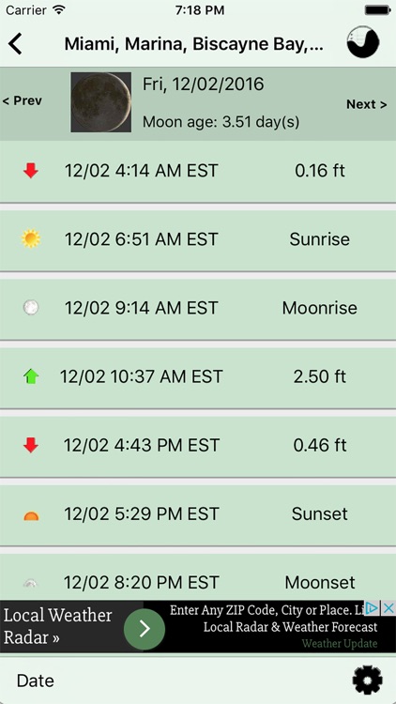The image size is (396, 704).
Task: Tap the Miami, Marina, Biscayne Bay title
Action: (193, 44)
